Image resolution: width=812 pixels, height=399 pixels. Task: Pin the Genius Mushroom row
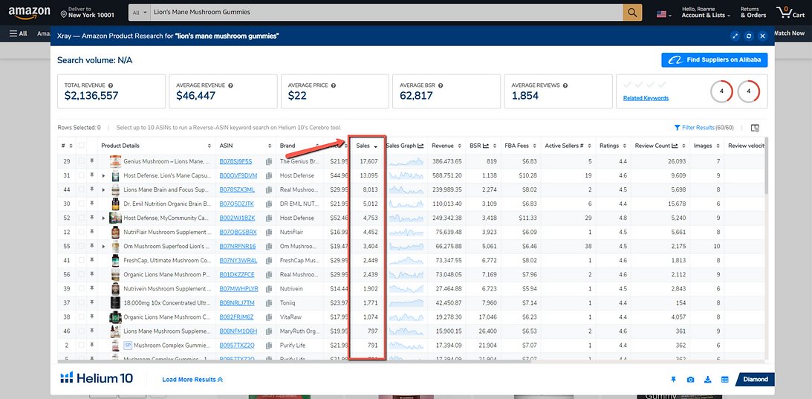tap(91, 162)
